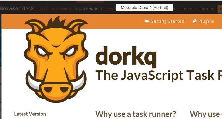The image size is (222, 119).
Task: Click the SIGN IN link
Action: coord(206,9)
